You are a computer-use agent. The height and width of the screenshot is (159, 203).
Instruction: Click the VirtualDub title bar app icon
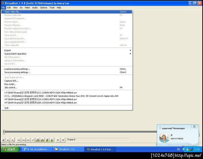pos(2,3)
